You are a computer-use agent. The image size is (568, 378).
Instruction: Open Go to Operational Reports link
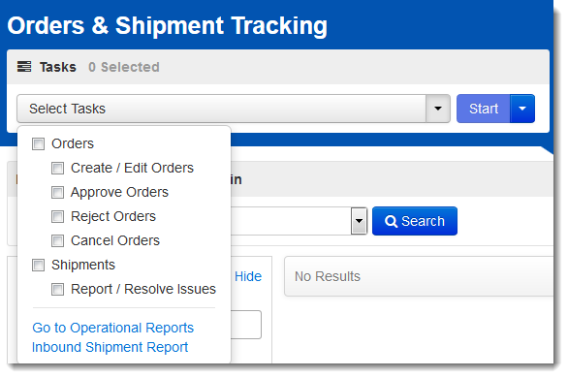[113, 328]
